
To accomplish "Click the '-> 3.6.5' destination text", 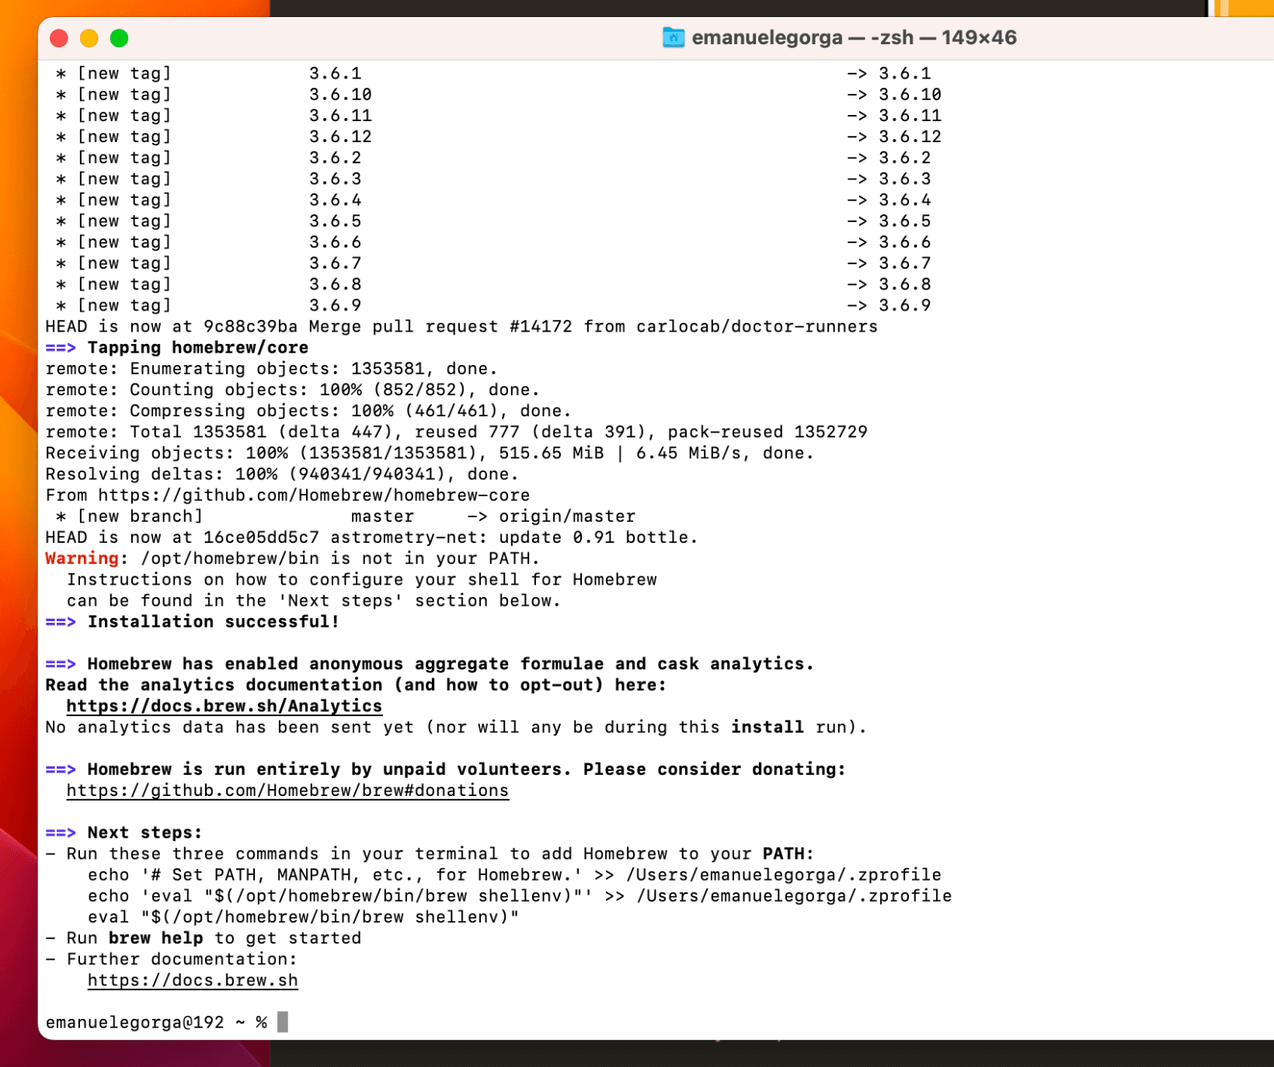I will pyautogui.click(x=889, y=221).
